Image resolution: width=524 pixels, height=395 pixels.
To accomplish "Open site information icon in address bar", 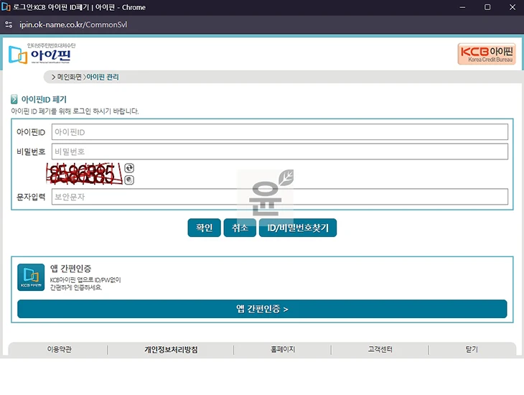I will click(9, 25).
